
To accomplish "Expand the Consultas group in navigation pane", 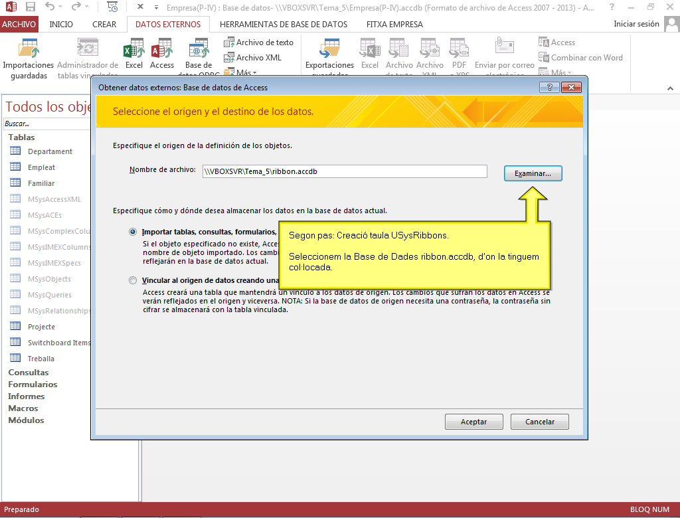I will tap(28, 373).
